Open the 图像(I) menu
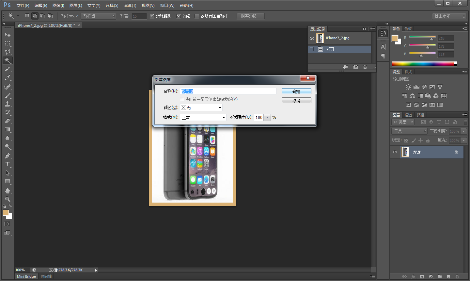The height and width of the screenshot is (281, 470). click(x=58, y=6)
